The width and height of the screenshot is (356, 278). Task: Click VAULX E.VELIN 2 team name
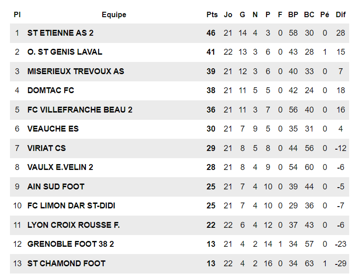(x=60, y=167)
